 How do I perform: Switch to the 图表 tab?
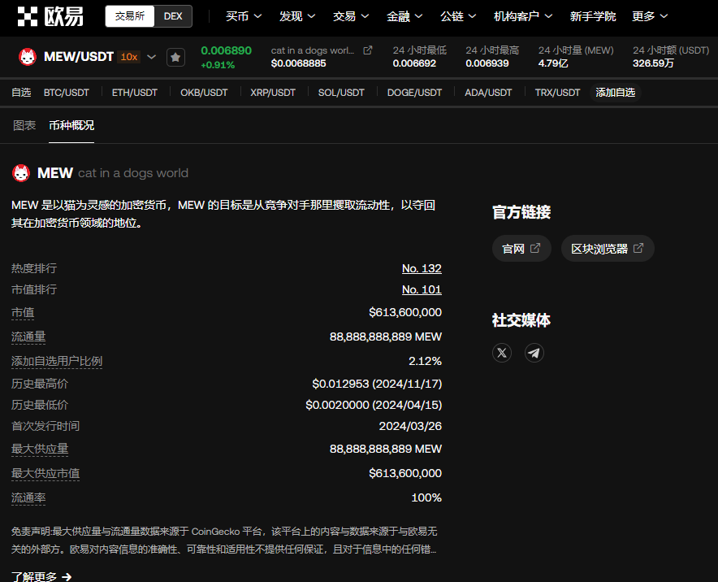click(24, 125)
